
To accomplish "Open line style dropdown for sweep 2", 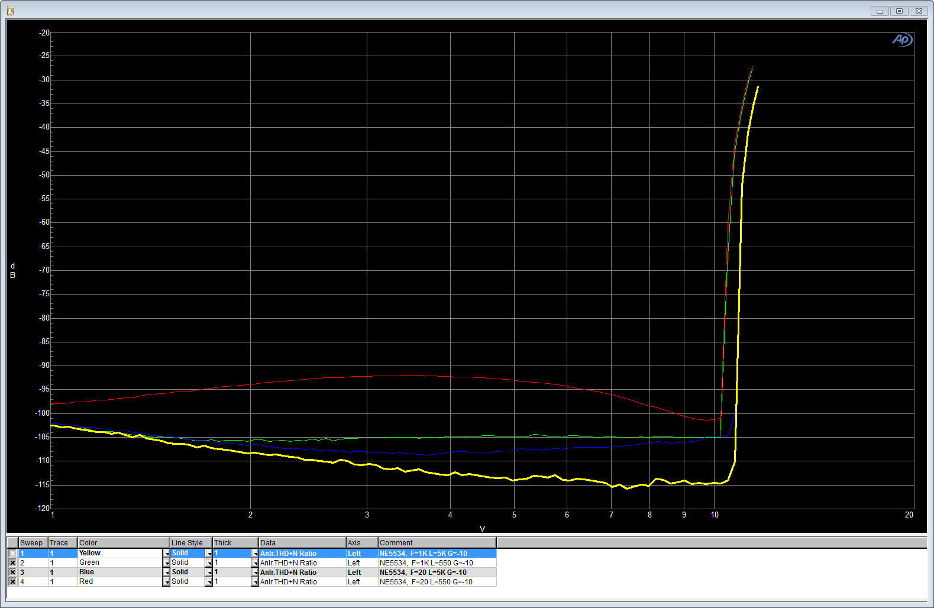I will (x=209, y=563).
